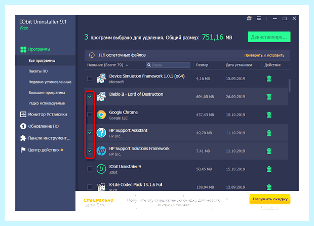The image size is (314, 226).
Task: Click the Действие column header
Action: (272, 65)
